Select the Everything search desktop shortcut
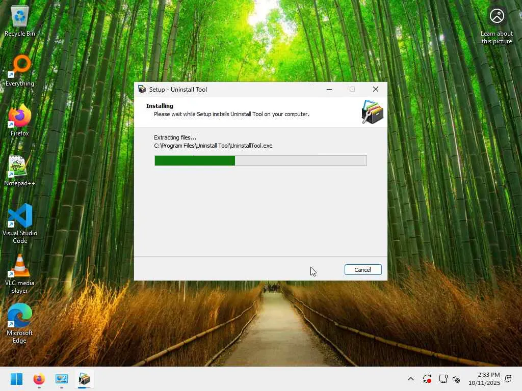This screenshot has width=522, height=391. [20, 71]
